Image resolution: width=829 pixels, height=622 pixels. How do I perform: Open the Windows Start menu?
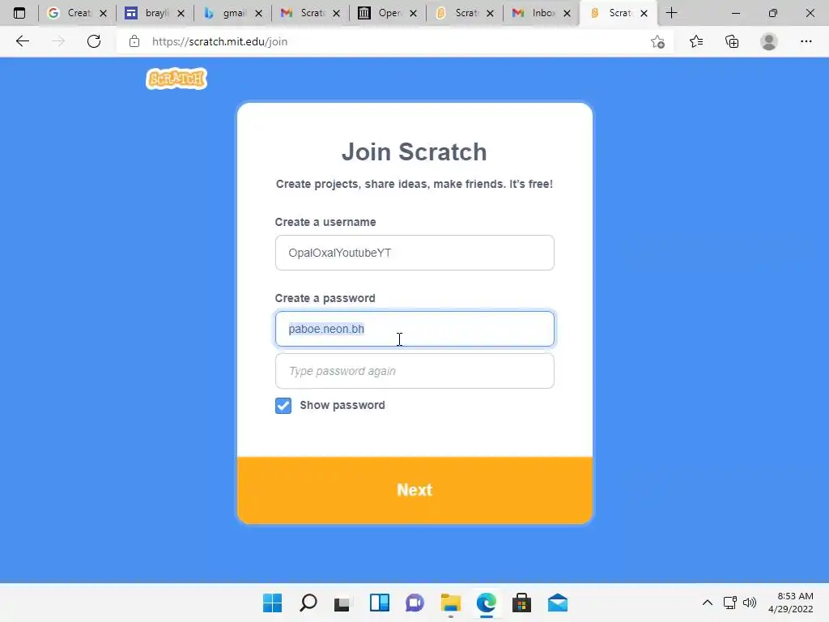click(273, 603)
